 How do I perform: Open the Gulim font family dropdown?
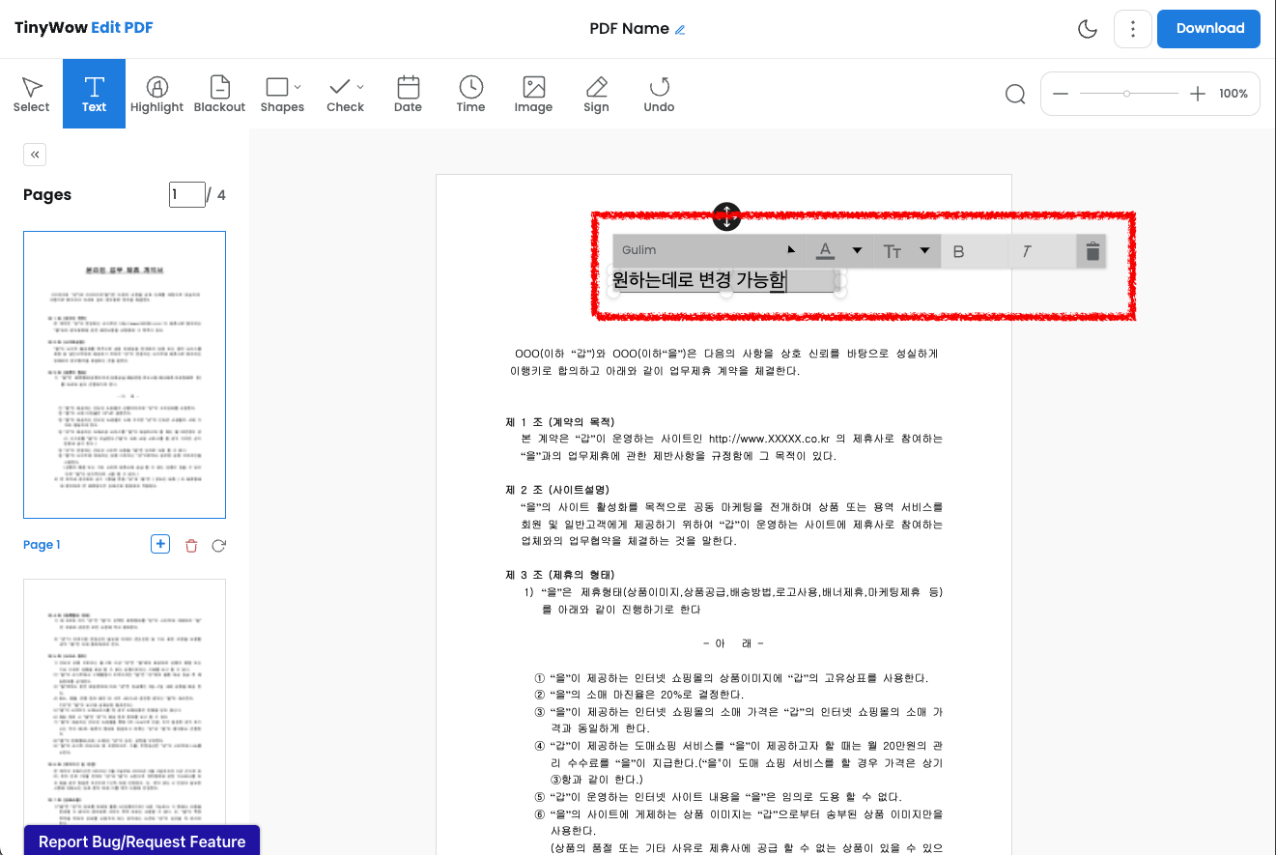(x=708, y=250)
